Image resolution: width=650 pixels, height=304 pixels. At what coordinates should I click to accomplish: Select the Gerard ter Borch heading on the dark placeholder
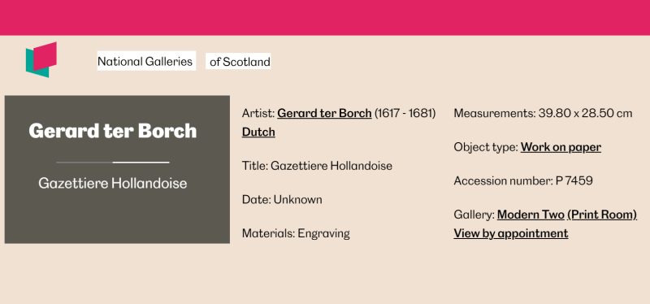[113, 131]
